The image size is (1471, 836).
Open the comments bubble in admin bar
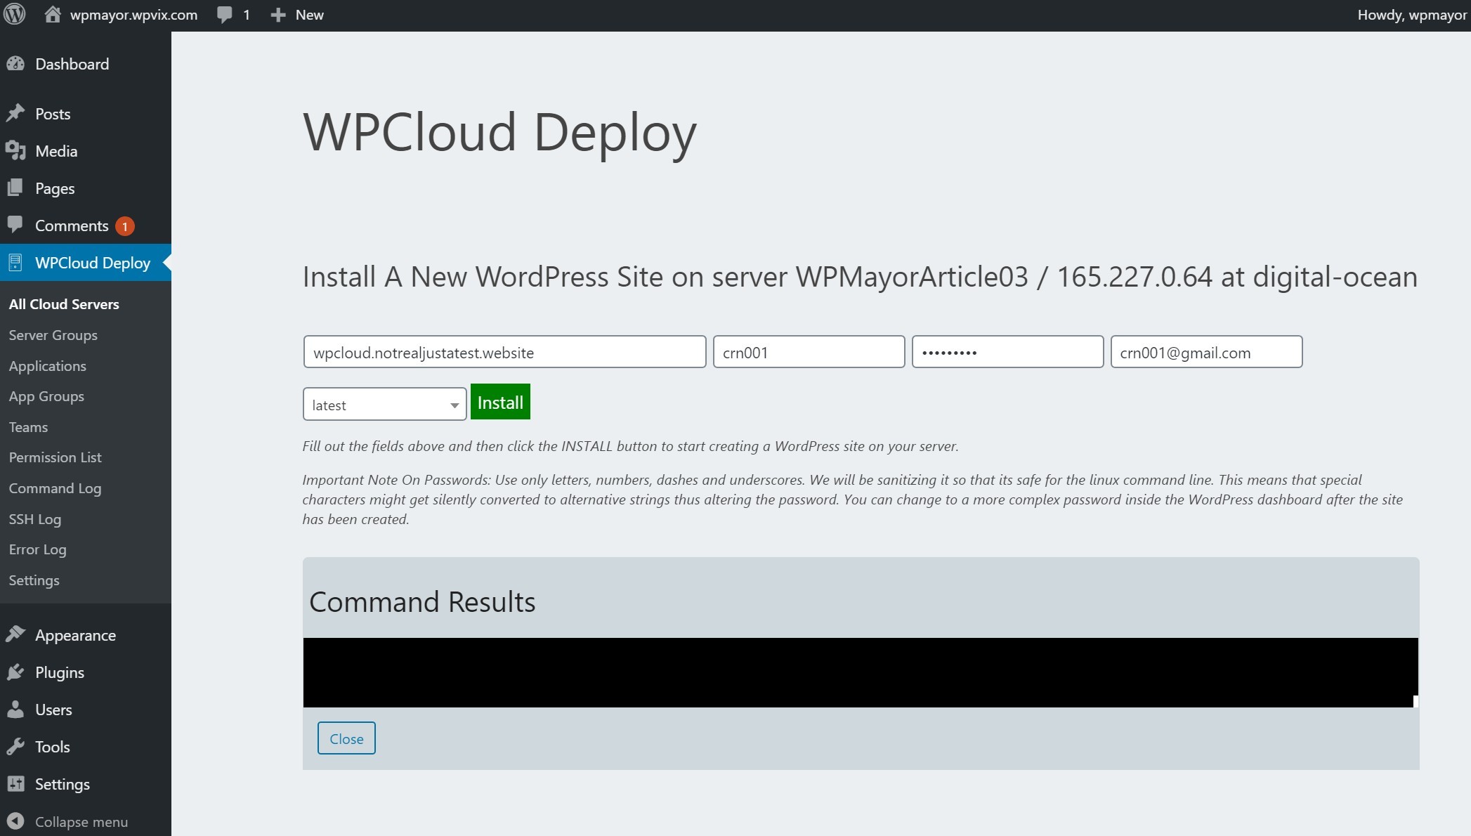point(225,15)
